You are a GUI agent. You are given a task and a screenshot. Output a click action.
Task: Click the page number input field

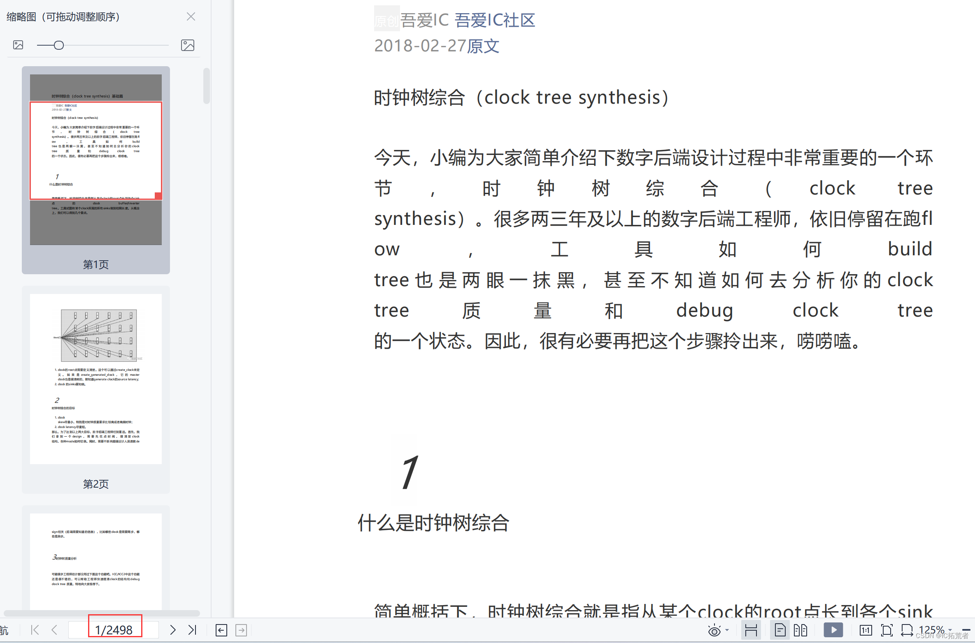pos(114,630)
